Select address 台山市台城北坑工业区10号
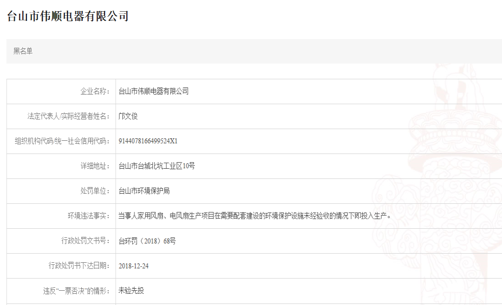The image size is (502, 305). point(156,166)
